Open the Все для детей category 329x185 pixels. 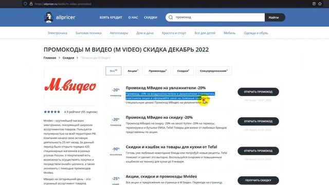click(205, 33)
